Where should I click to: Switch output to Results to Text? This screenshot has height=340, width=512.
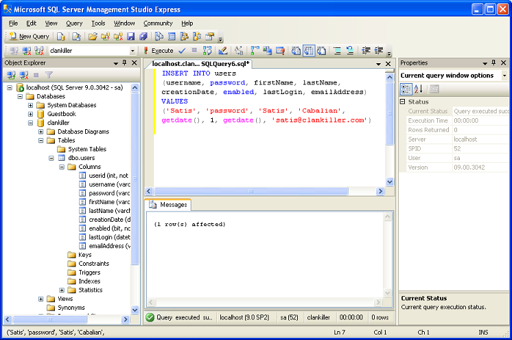click(x=296, y=51)
